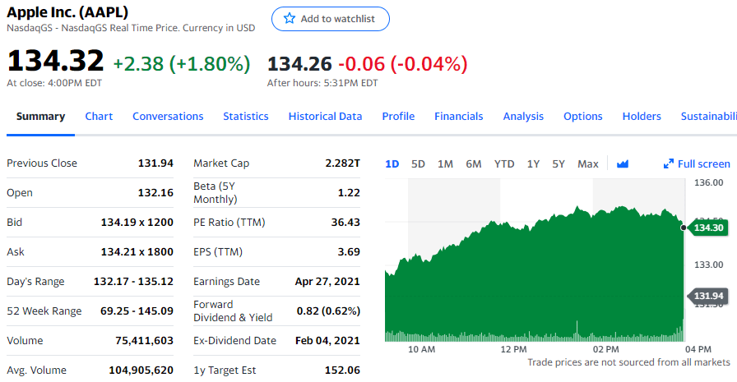Click the Forward Dividend & Yield label

233,311
